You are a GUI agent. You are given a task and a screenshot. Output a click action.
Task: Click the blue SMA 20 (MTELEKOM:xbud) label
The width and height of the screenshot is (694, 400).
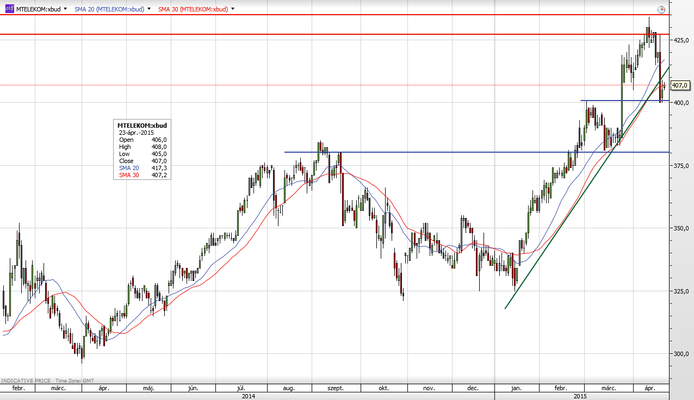pos(109,9)
